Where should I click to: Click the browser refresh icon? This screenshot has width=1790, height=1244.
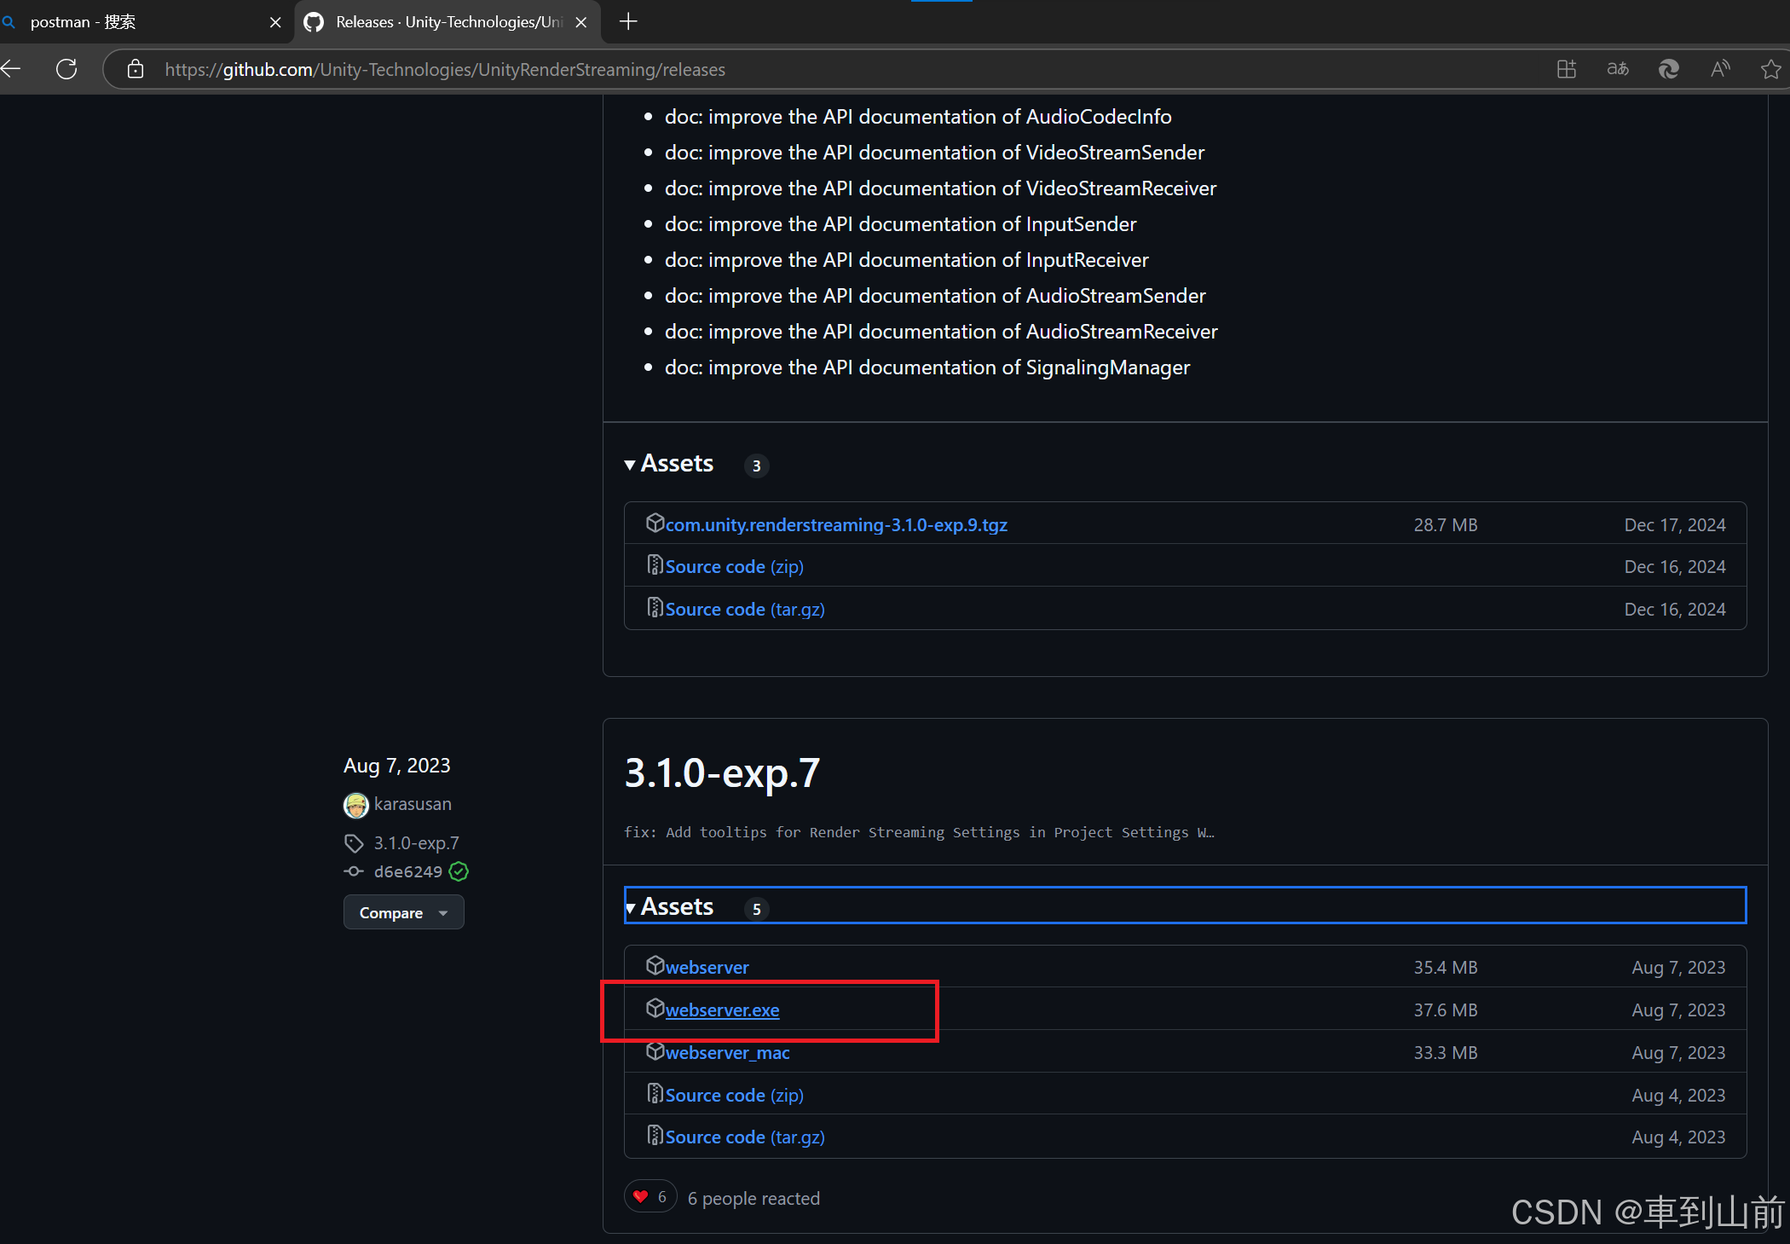[66, 69]
